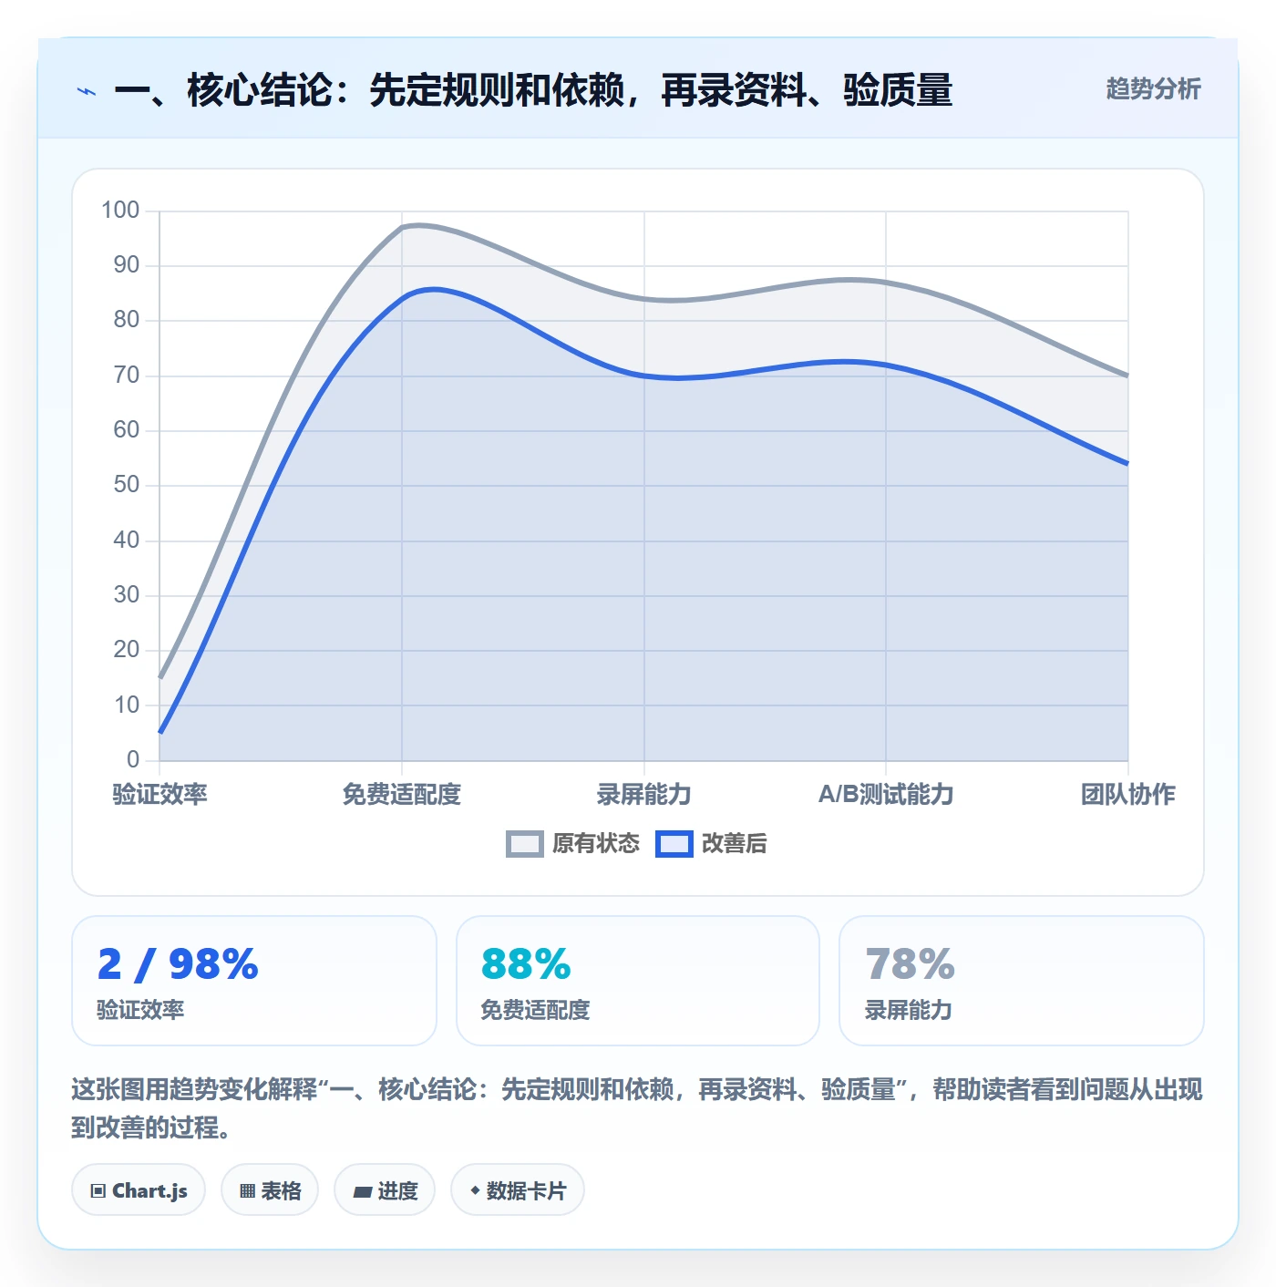
Task: Click the 团队协作 x-axis label
Action: click(1128, 794)
